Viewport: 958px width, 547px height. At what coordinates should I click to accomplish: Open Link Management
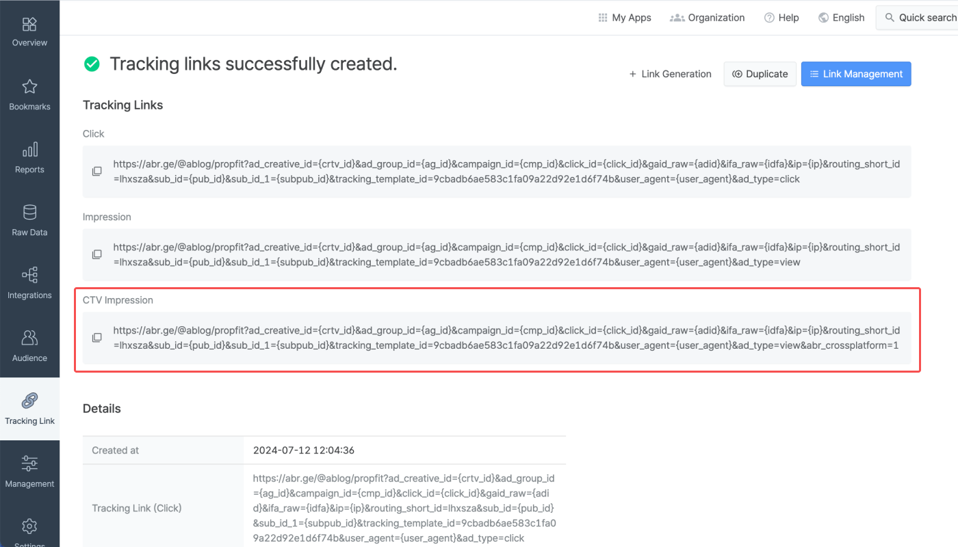(856, 74)
